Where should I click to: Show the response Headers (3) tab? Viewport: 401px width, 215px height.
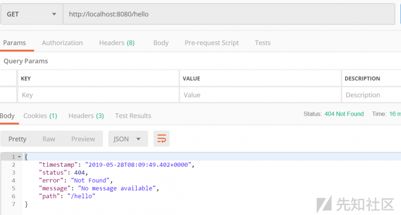pyautogui.click(x=86, y=116)
